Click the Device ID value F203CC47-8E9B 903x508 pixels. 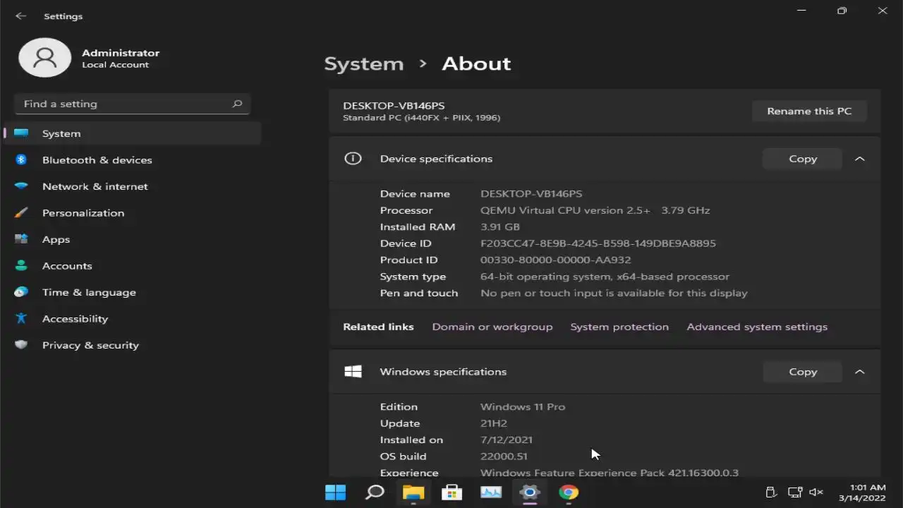click(x=598, y=243)
